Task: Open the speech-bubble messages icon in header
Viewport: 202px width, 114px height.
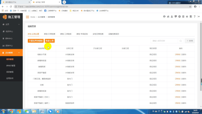Action: pos(175,16)
